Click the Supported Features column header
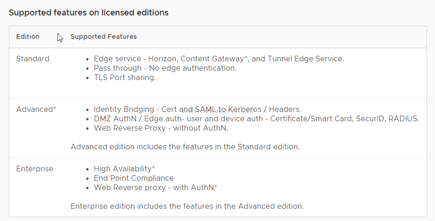The height and width of the screenshot is (221, 435). point(103,37)
